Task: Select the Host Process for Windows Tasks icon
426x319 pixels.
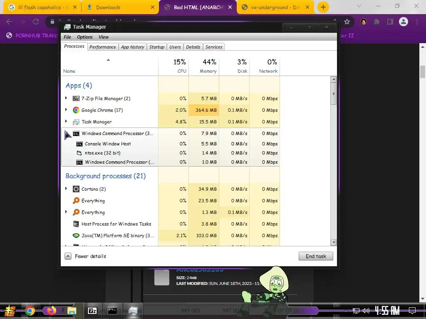Action: pyautogui.click(x=76, y=224)
